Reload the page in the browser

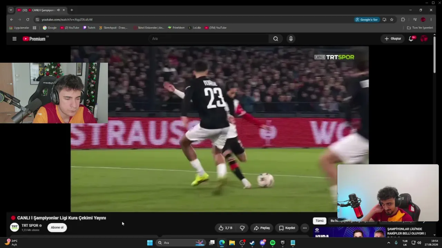28,20
